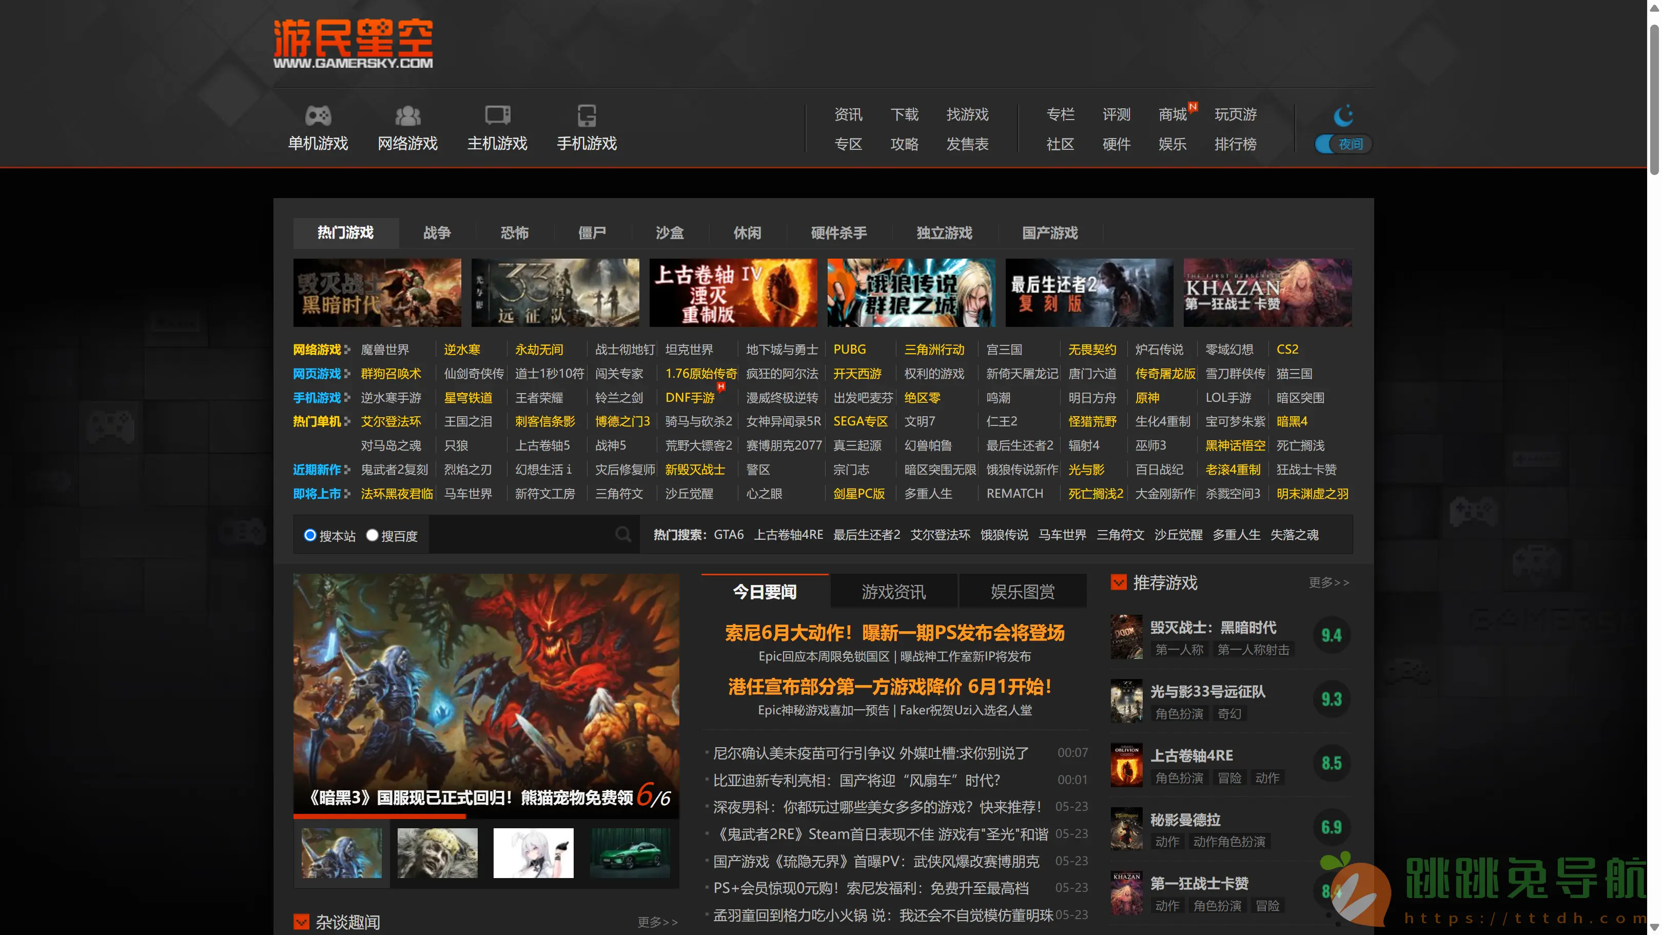Expand the 网页游戏 category arrow
The image size is (1662, 935).
(347, 374)
